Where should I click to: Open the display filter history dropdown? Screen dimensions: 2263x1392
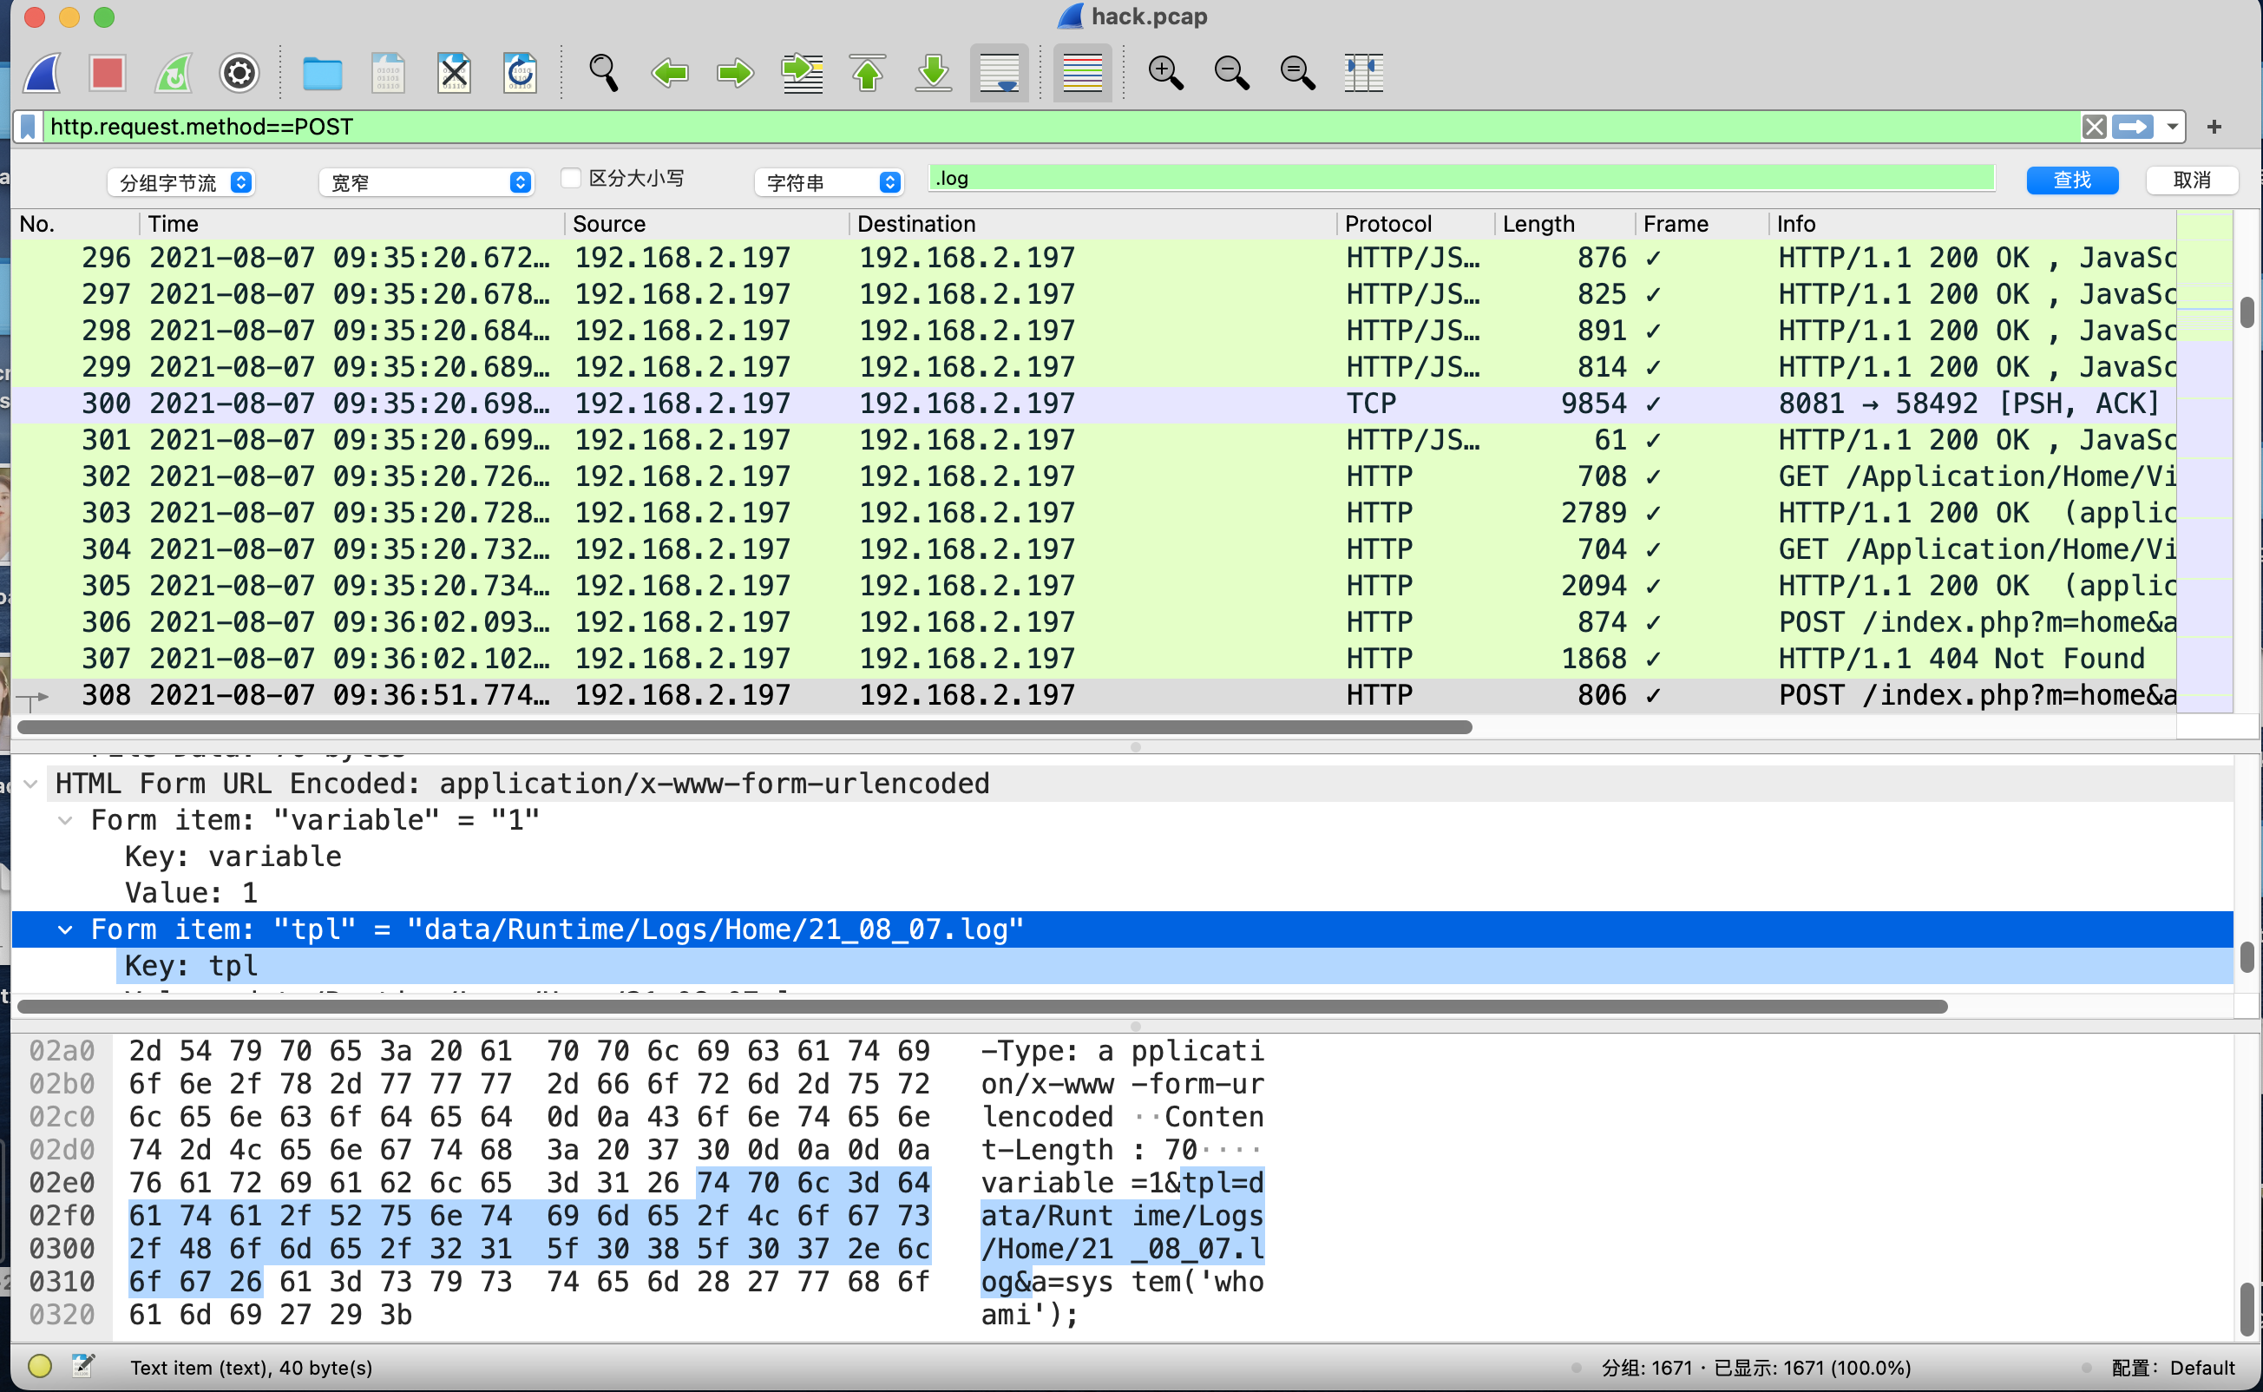2172,127
